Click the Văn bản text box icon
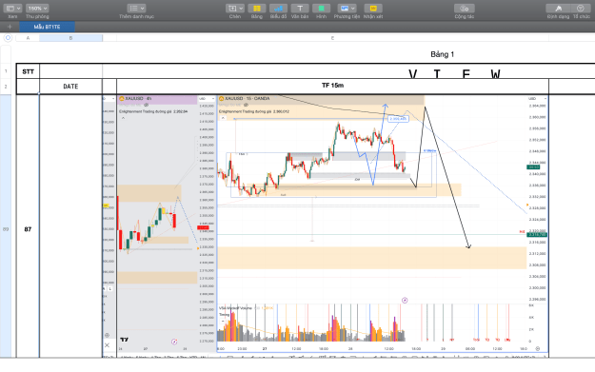Image resolution: width=595 pixels, height=372 pixels. [300, 9]
